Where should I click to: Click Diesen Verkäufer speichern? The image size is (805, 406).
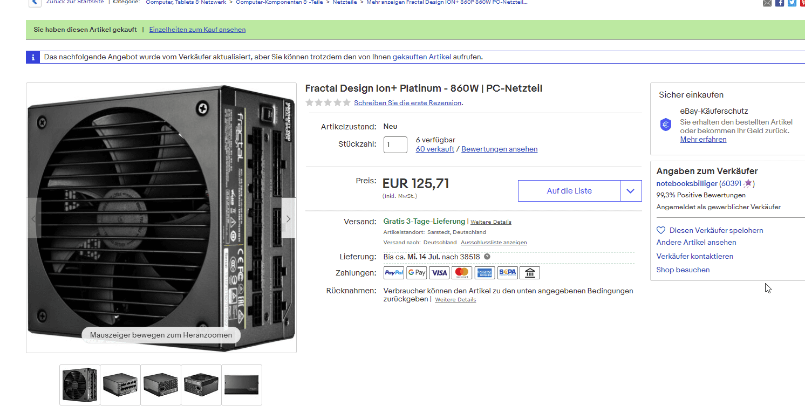click(x=716, y=230)
